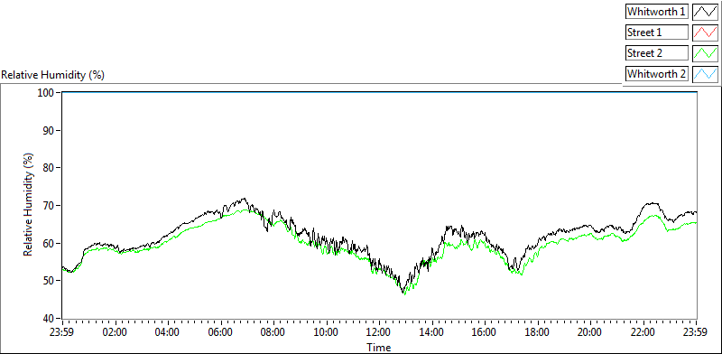Click the leftmost 23:59 time axis label
The width and height of the screenshot is (722, 354).
(x=62, y=331)
